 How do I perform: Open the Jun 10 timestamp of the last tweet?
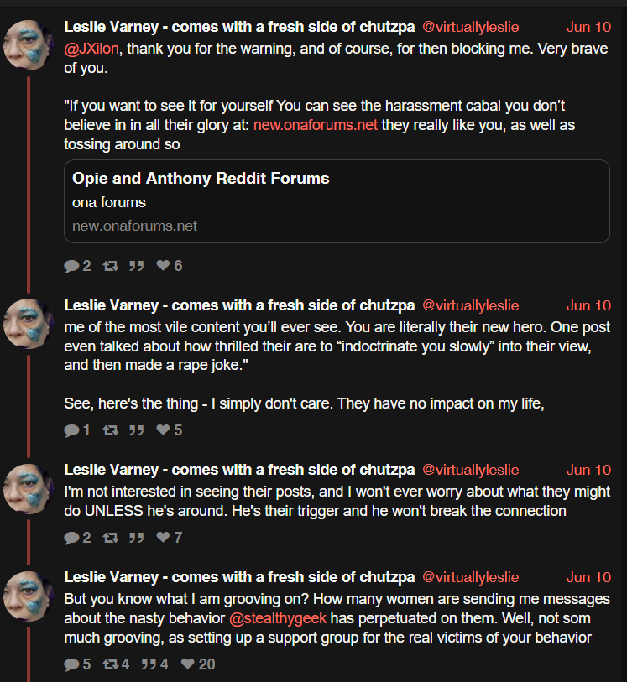click(588, 577)
